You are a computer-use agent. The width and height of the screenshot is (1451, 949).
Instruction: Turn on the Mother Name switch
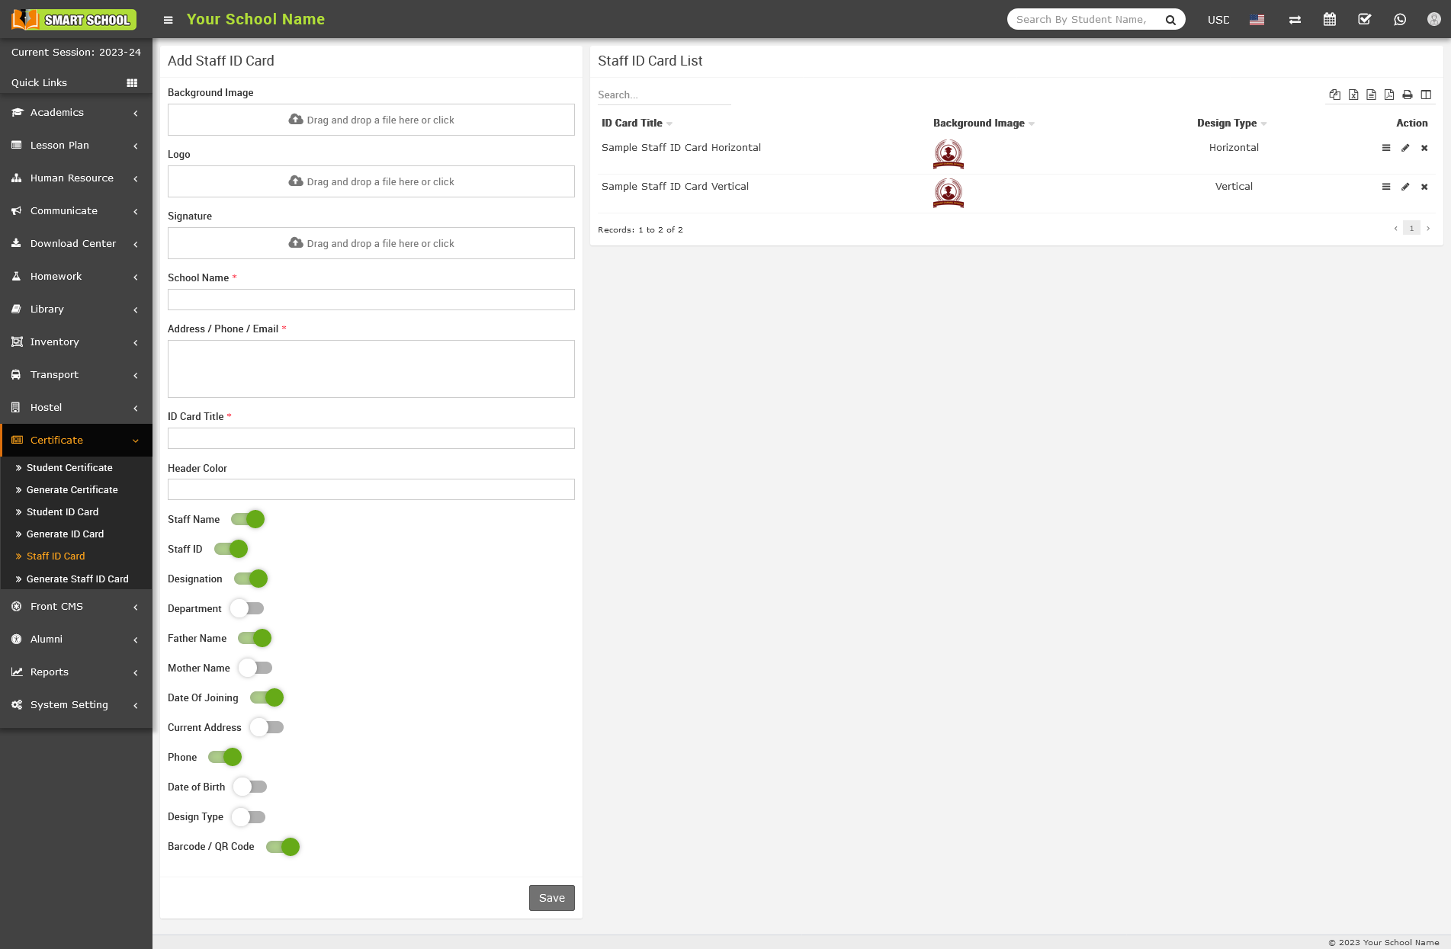tap(255, 668)
